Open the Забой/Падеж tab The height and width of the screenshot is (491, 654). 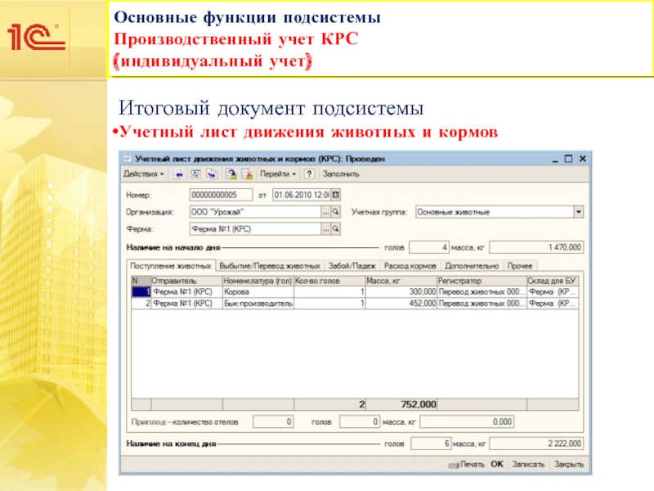click(x=352, y=266)
